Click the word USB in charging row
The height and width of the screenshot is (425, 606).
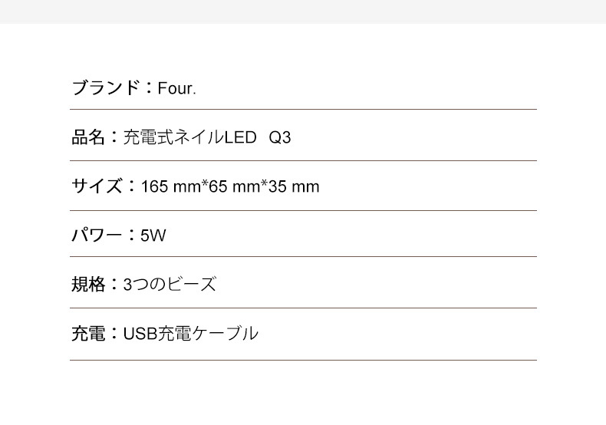[x=140, y=334]
